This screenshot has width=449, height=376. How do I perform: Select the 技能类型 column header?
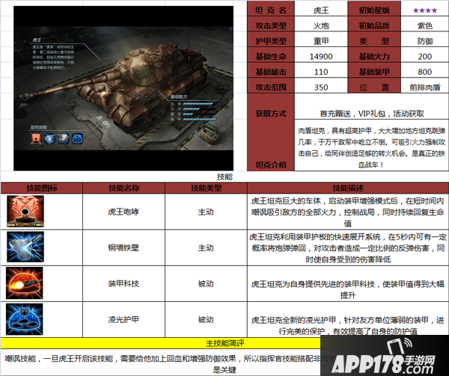coord(205,188)
